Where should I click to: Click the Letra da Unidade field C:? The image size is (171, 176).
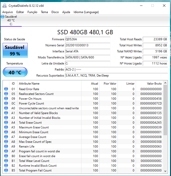click(x=88, y=63)
